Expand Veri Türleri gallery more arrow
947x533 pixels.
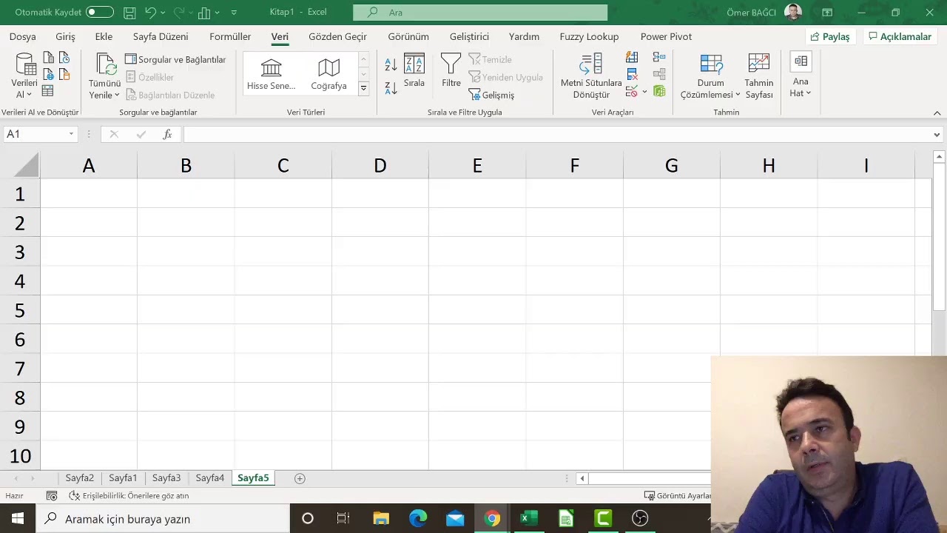click(x=363, y=88)
